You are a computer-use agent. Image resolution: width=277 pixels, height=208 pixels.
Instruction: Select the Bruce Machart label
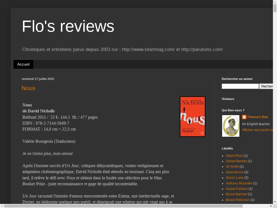pos(236,194)
